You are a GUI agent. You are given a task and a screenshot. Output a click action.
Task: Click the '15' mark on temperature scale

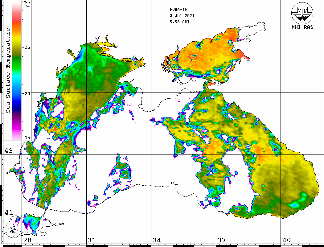pyautogui.click(x=27, y=138)
